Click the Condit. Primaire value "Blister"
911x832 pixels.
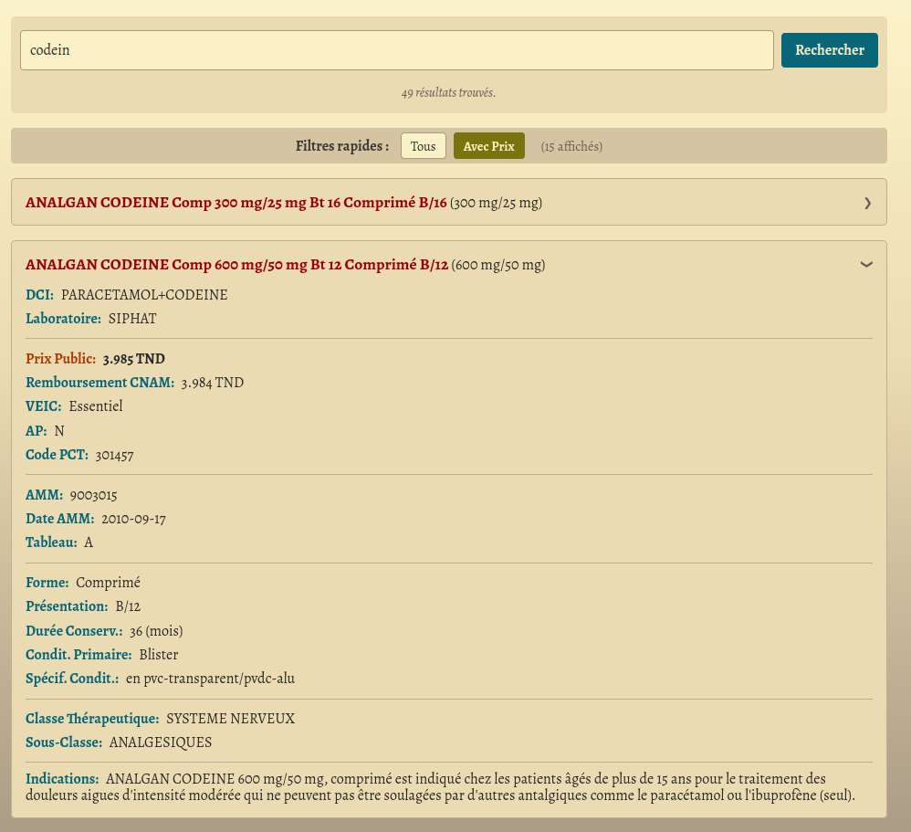159,655
